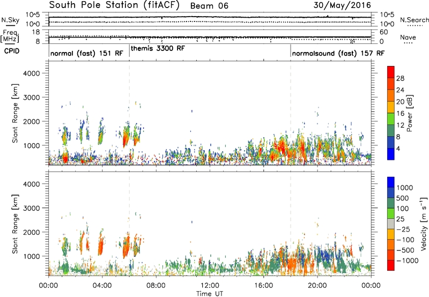Click the red bottom segment of velocity colorbar

(x=391, y=265)
